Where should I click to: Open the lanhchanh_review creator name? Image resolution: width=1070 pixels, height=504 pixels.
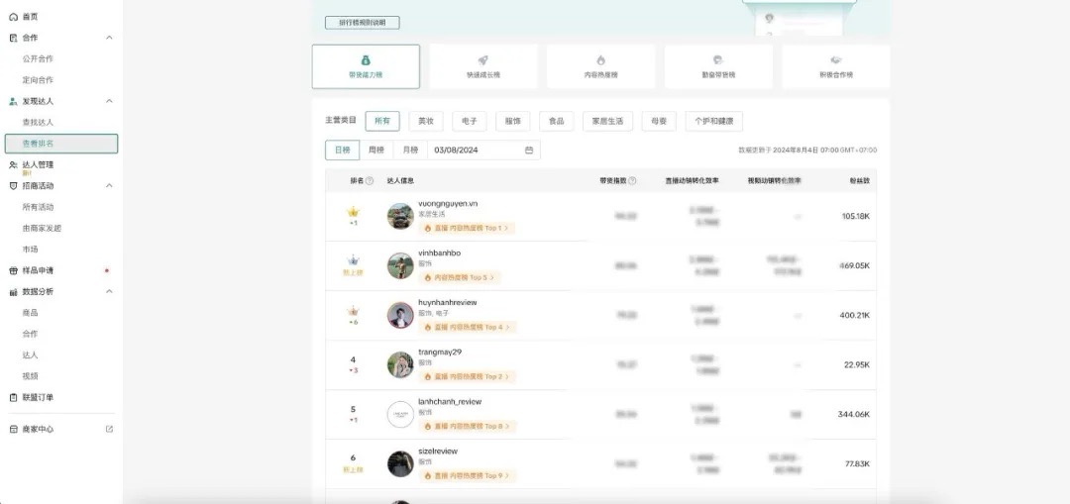click(x=450, y=402)
